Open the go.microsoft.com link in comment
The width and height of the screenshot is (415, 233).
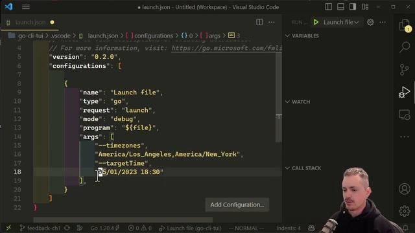(x=226, y=48)
